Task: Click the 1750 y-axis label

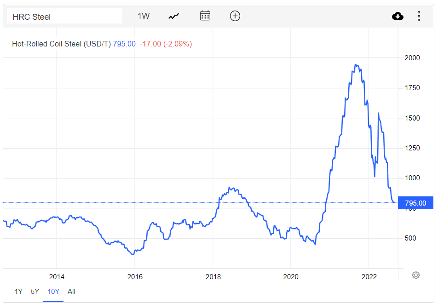Action: coord(412,88)
